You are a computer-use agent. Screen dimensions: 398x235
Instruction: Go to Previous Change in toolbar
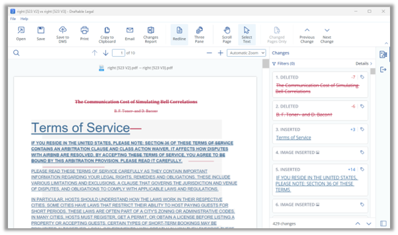[307, 34]
